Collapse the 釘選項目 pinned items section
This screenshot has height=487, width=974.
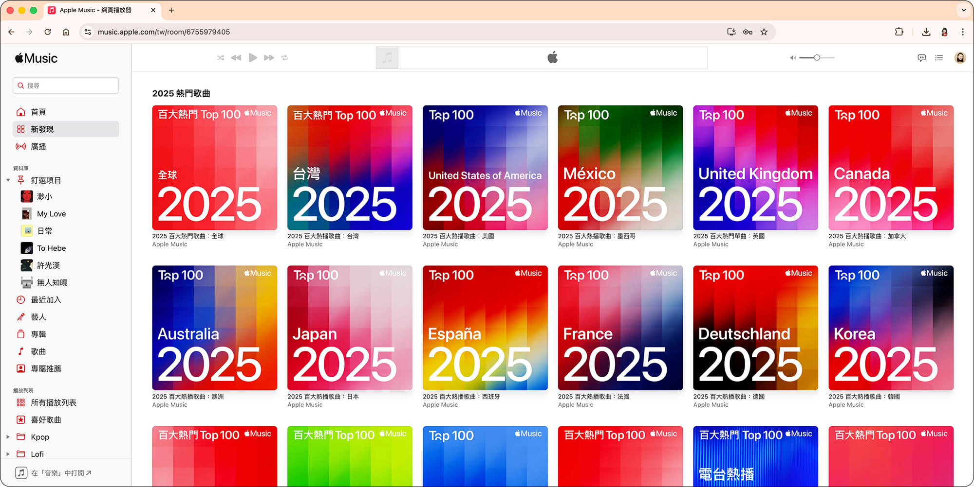click(x=8, y=180)
